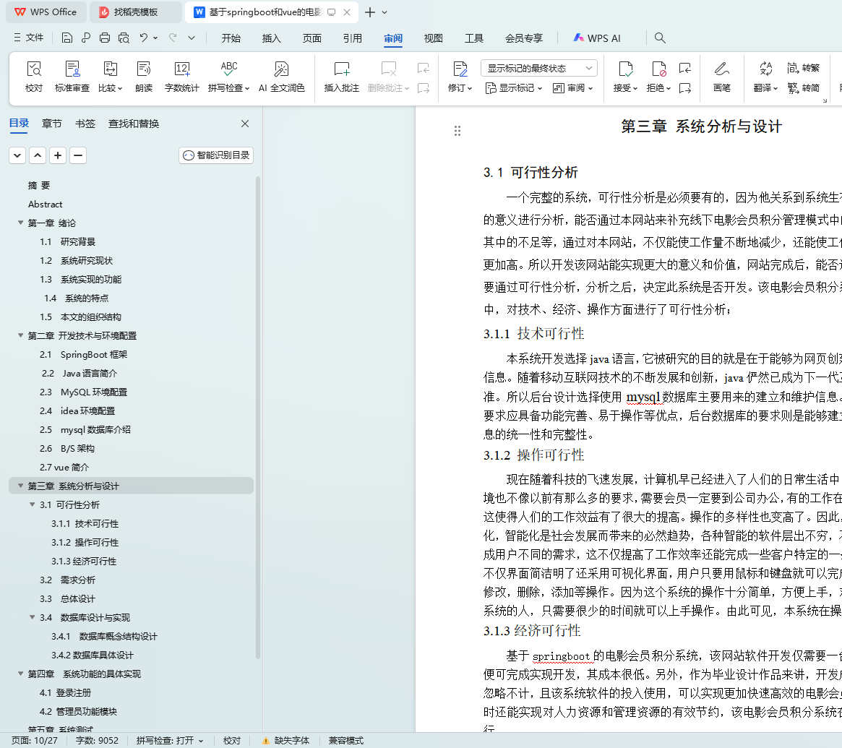Click 转繁 convert to traditional Chinese
This screenshot has width=842, height=748.
[x=804, y=68]
